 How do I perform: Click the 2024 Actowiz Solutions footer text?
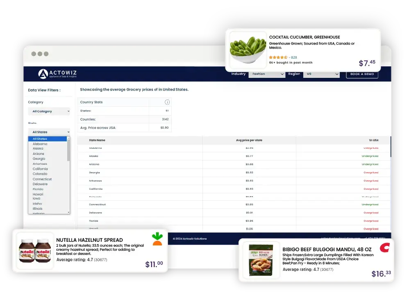(190, 238)
